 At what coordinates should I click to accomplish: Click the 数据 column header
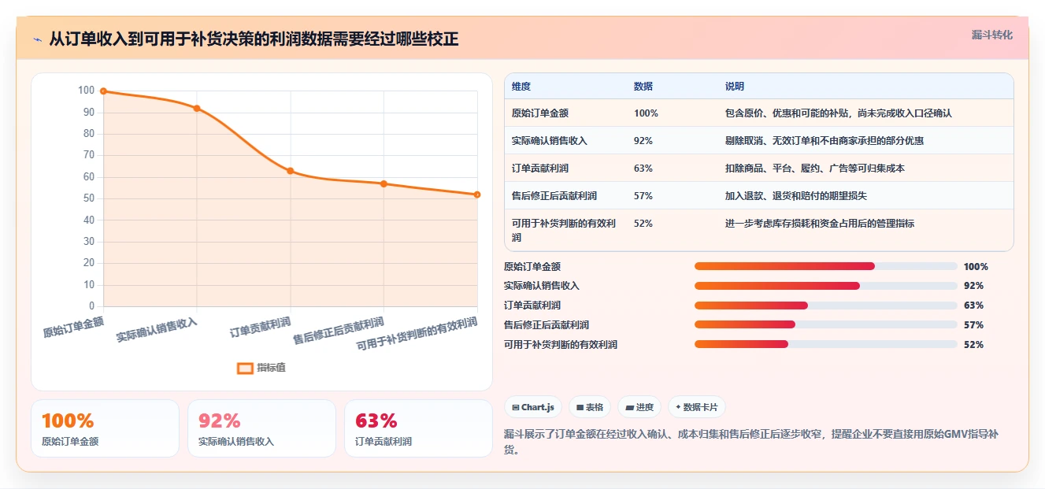coord(643,87)
